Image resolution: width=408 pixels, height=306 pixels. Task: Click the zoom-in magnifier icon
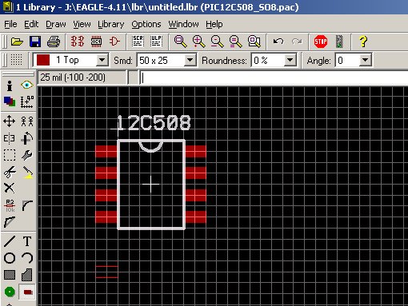198,42
